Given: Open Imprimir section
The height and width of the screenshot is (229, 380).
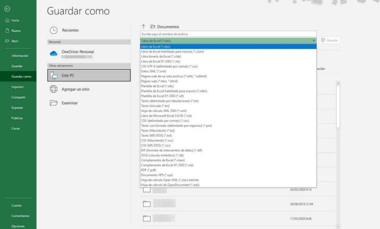Looking at the screenshot, I should pyautogui.click(x=18, y=87).
